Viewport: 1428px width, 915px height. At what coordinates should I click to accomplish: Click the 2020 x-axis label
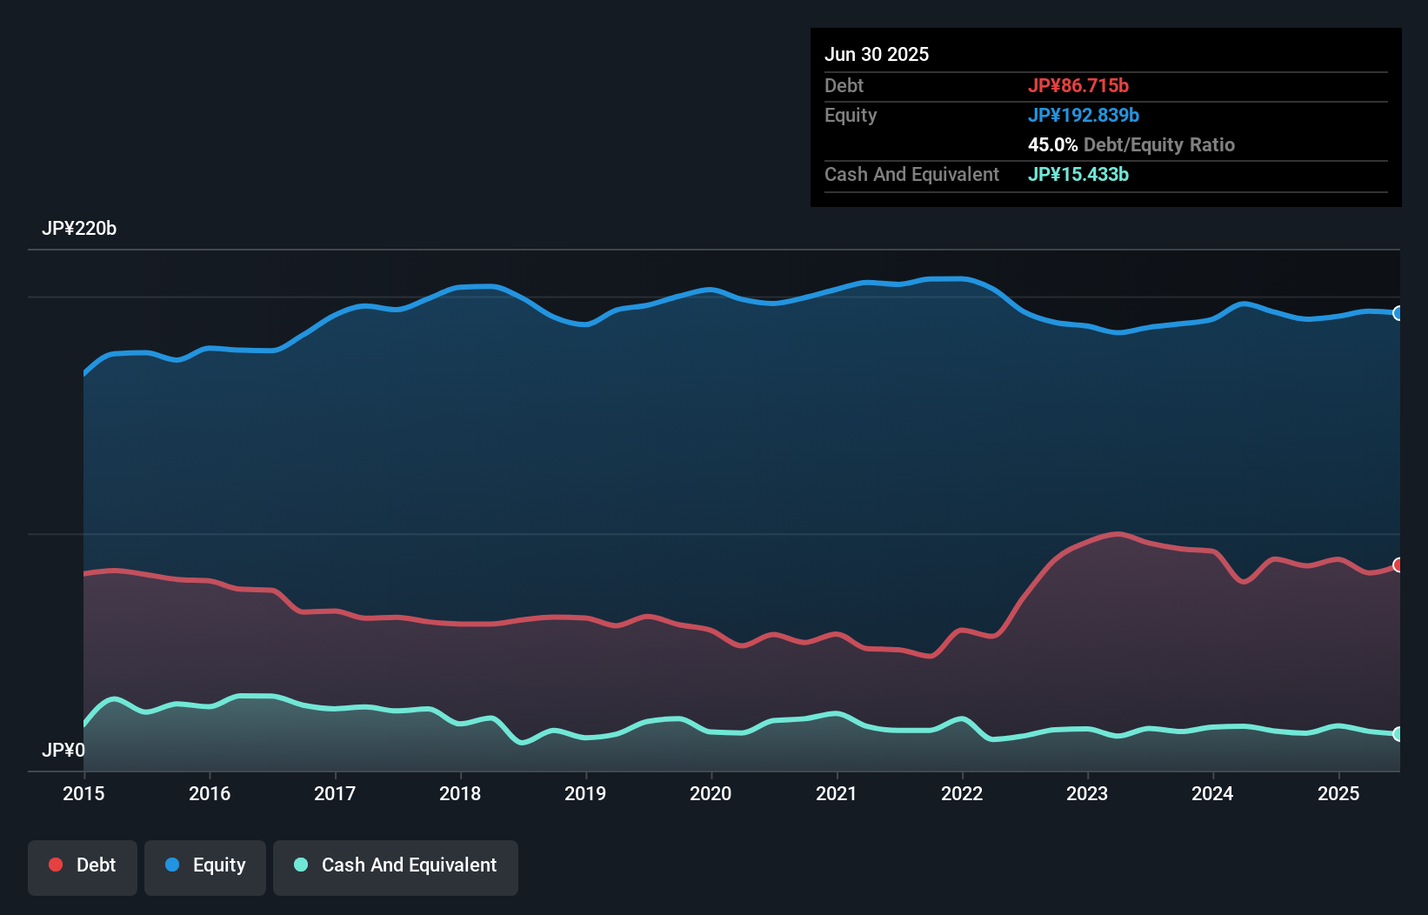[x=711, y=793]
